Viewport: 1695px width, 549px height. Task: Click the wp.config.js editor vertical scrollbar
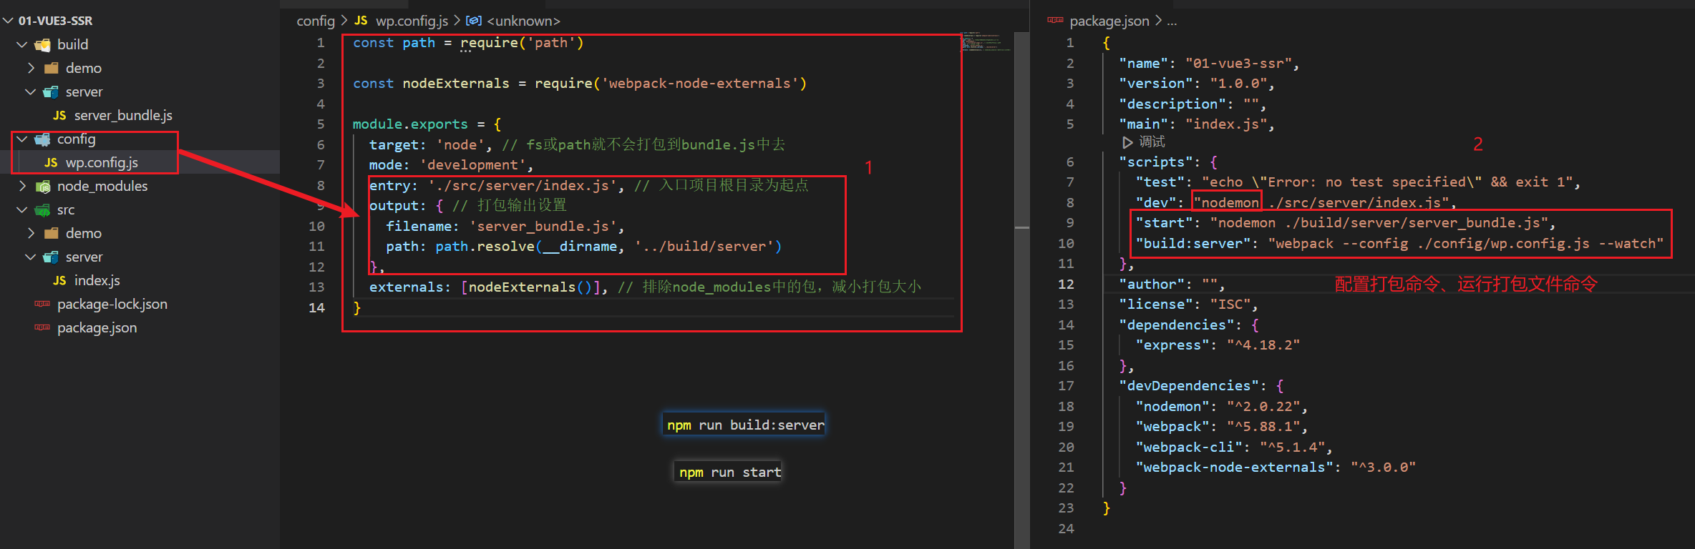pos(1021,290)
